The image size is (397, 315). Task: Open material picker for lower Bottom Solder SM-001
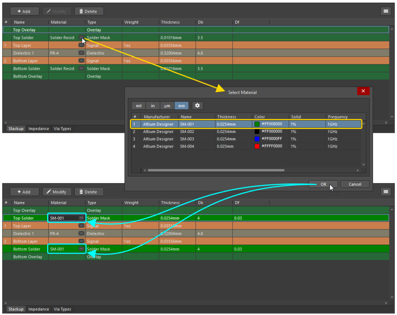coord(81,249)
